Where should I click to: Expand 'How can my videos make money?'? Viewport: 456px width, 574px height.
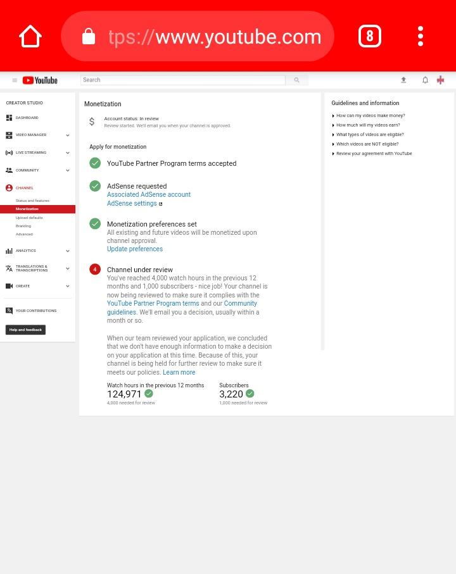coord(369,116)
